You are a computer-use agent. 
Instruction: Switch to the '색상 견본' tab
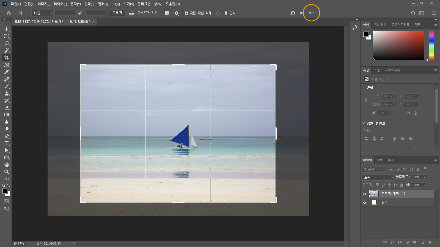[x=380, y=25]
